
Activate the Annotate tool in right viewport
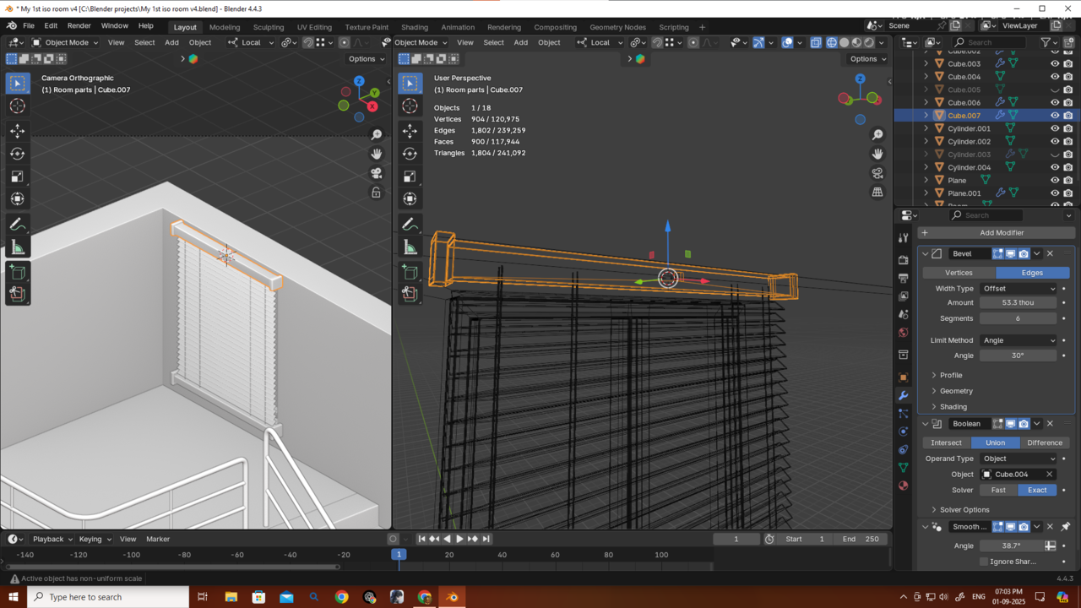click(410, 225)
